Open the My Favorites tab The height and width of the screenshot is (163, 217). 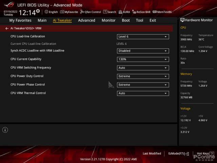20,20
